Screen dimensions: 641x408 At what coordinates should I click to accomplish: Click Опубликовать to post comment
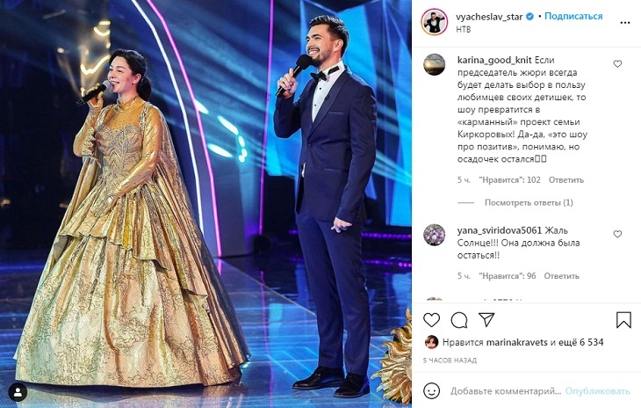(x=597, y=391)
